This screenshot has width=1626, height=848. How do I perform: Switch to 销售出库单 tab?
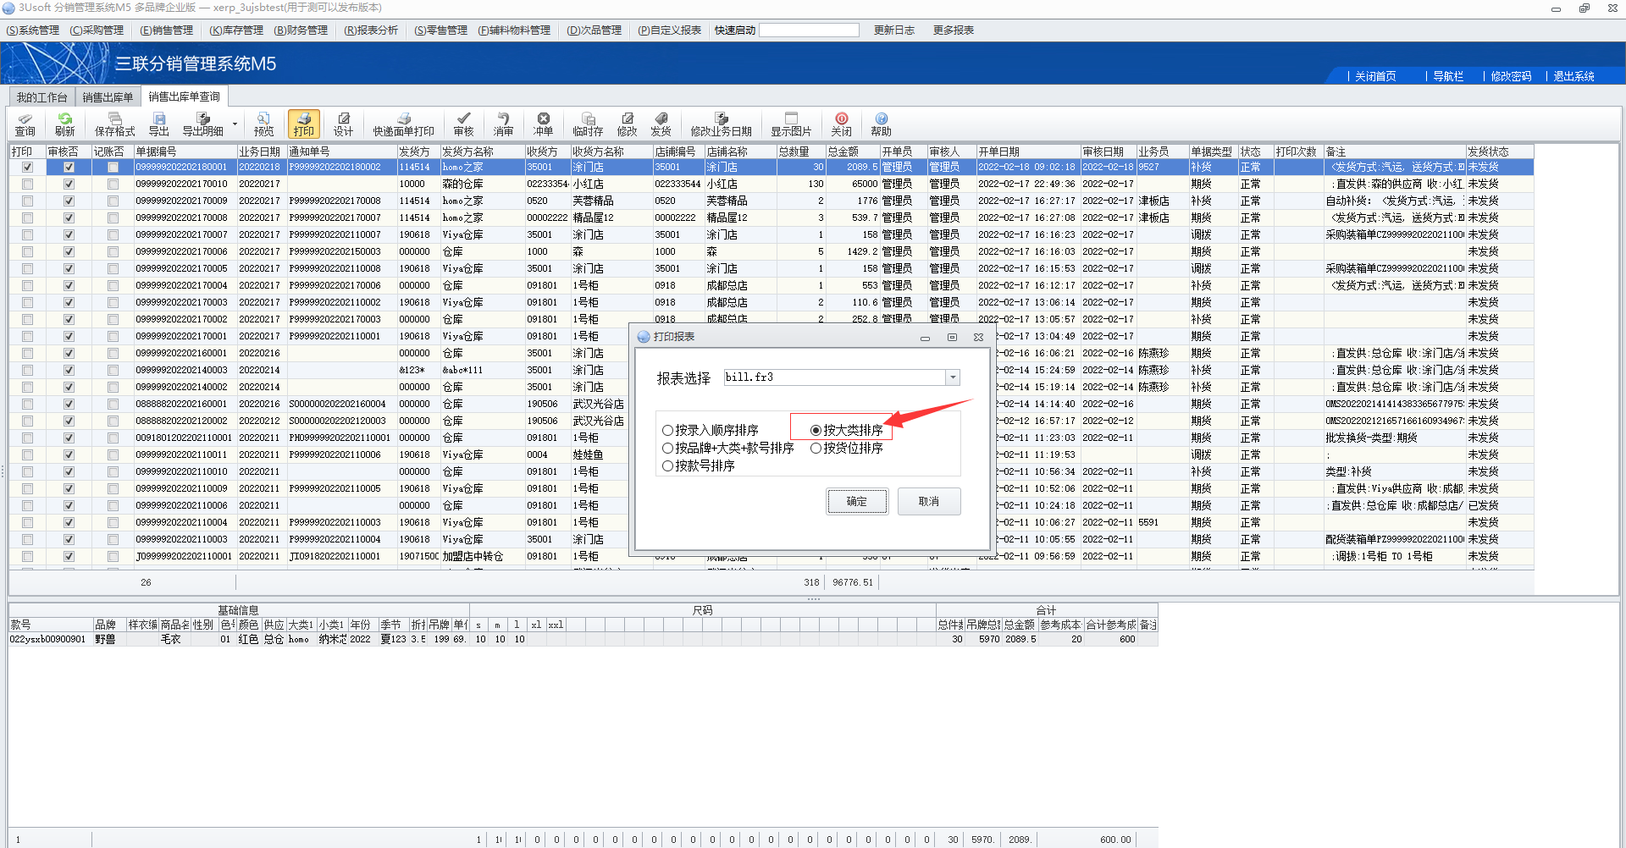click(x=108, y=97)
